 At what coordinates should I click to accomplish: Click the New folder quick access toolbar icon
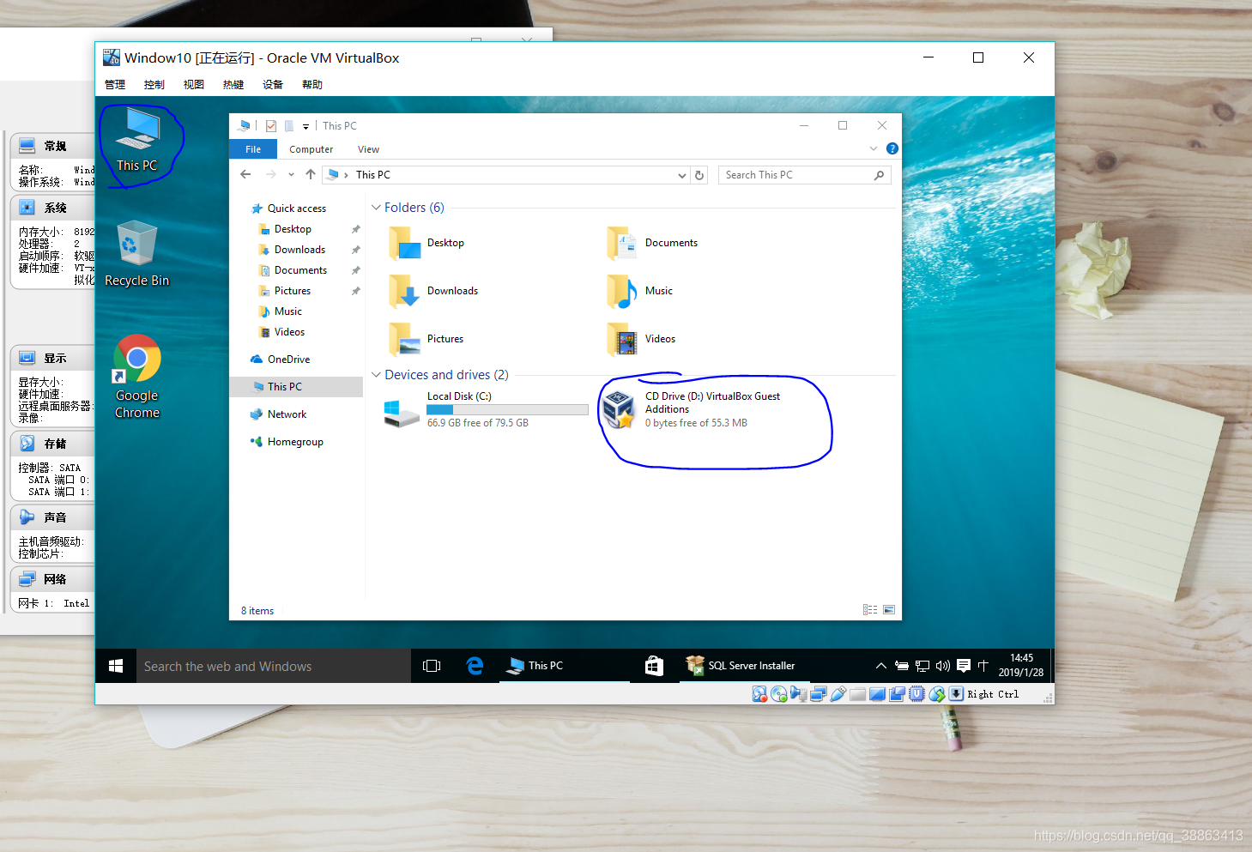(289, 126)
